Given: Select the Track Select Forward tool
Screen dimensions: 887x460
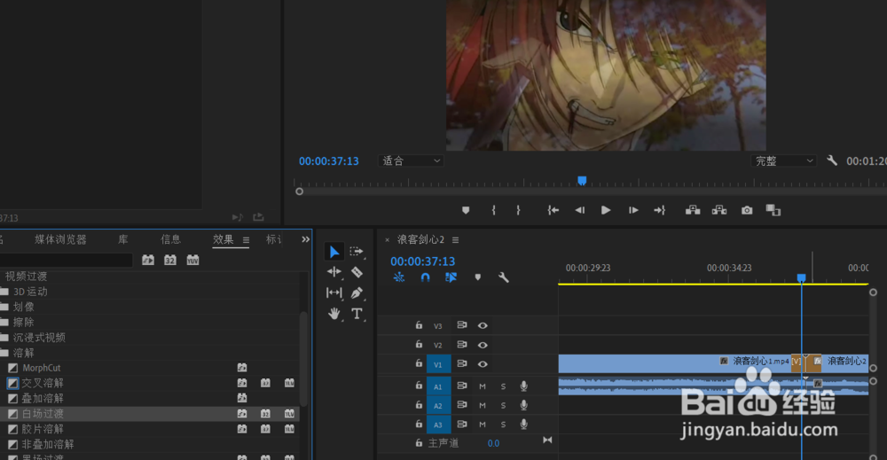Looking at the screenshot, I should pos(357,252).
